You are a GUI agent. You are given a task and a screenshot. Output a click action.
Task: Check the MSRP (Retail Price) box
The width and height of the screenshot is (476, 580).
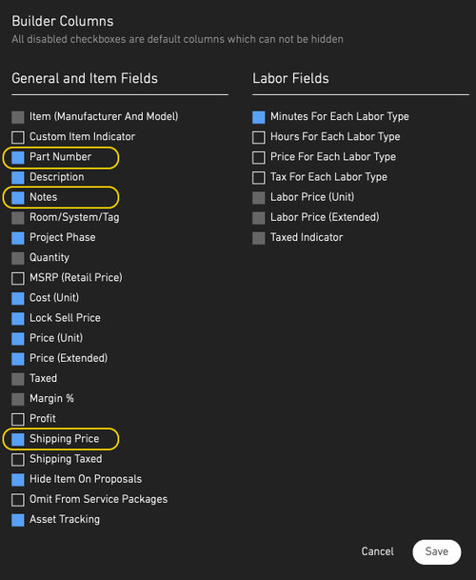click(18, 278)
